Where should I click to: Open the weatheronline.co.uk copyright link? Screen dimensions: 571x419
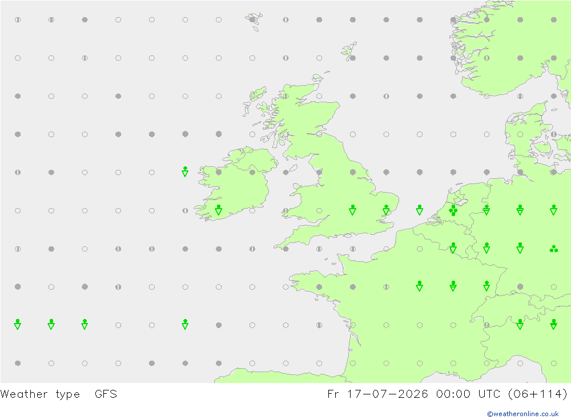(522, 414)
